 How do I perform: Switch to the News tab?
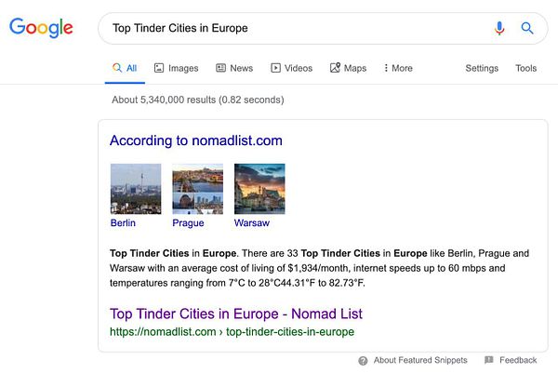tap(234, 68)
